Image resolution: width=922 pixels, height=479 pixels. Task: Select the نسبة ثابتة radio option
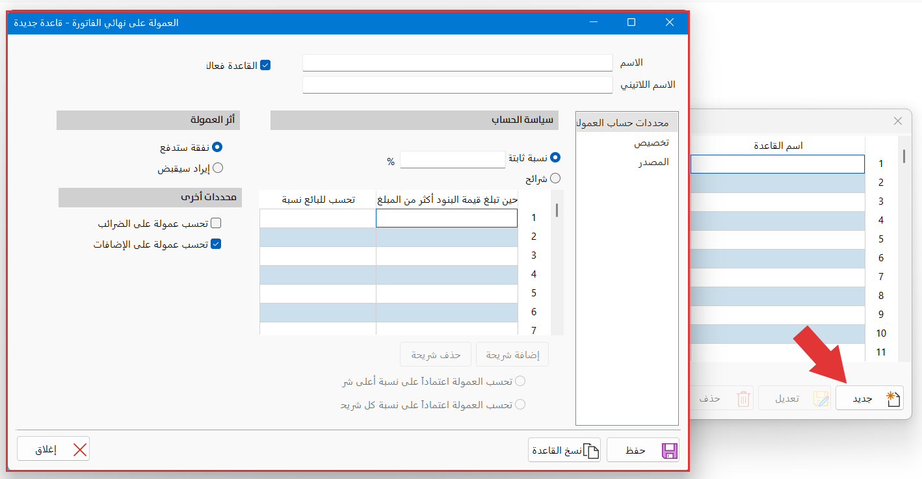[x=555, y=157]
